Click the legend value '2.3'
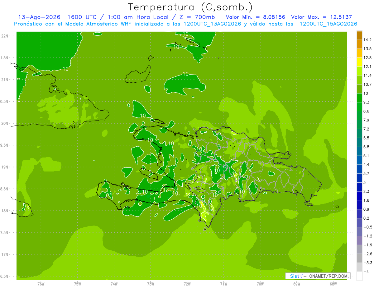Screen dimensions: 374x288 click(x=366, y=191)
